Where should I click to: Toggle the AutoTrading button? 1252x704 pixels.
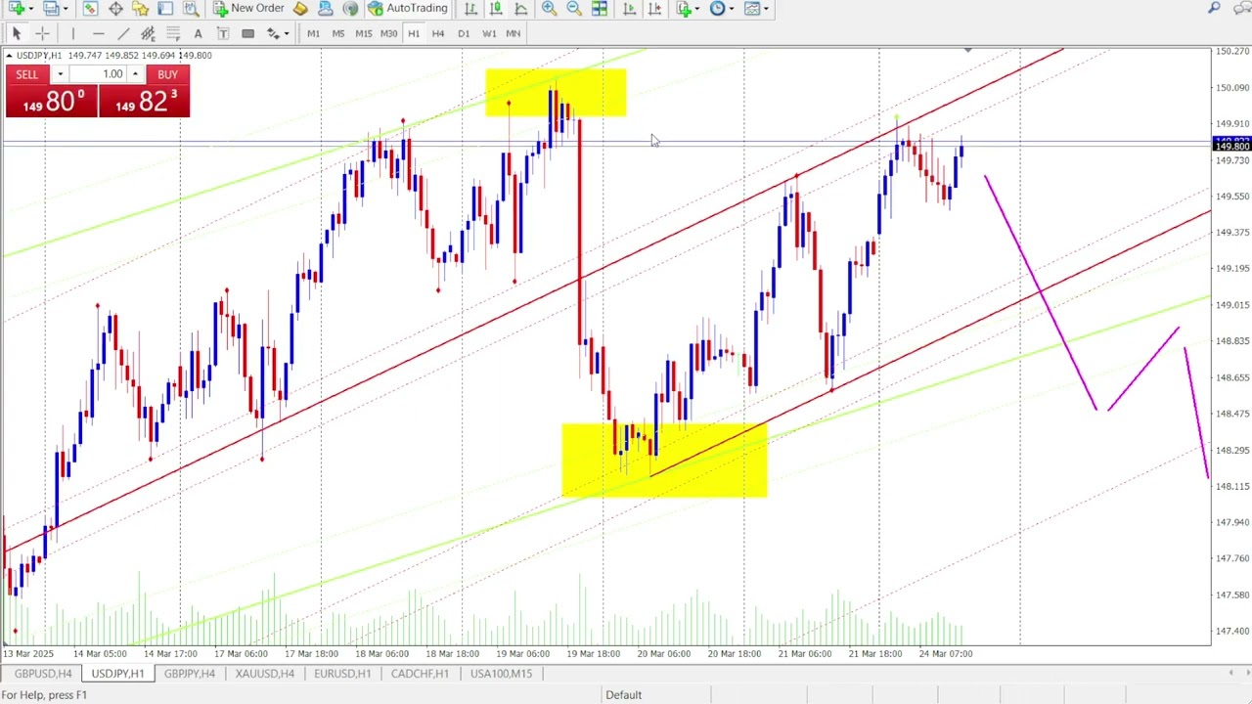[x=408, y=8]
